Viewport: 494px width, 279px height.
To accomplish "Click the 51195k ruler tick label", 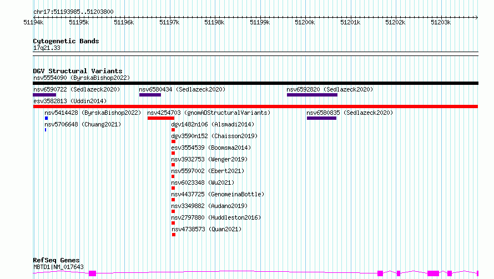I will (79, 22).
